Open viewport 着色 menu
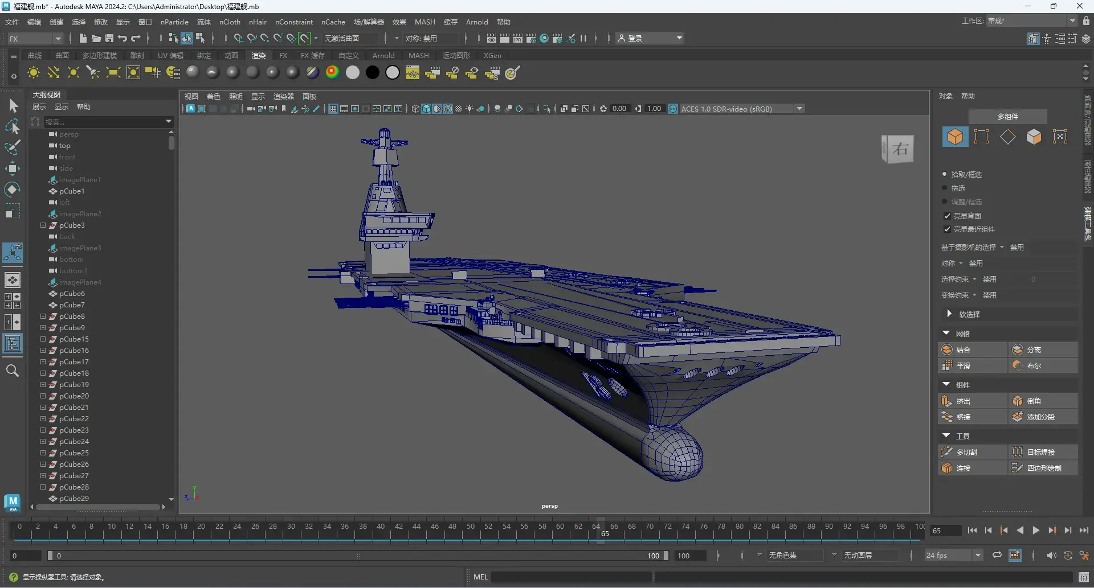1094x588 pixels. click(x=214, y=96)
